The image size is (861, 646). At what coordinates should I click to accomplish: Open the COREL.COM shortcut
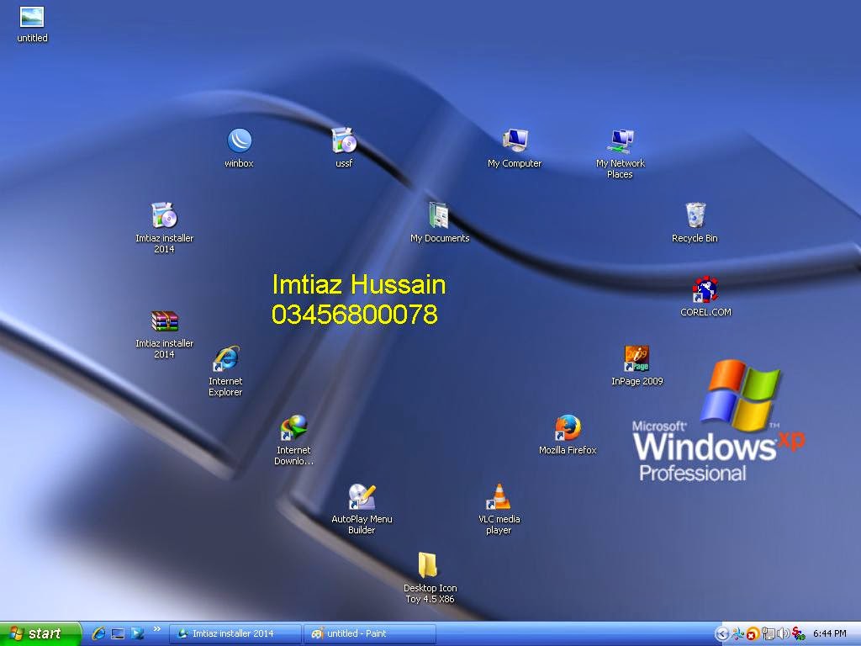click(705, 291)
